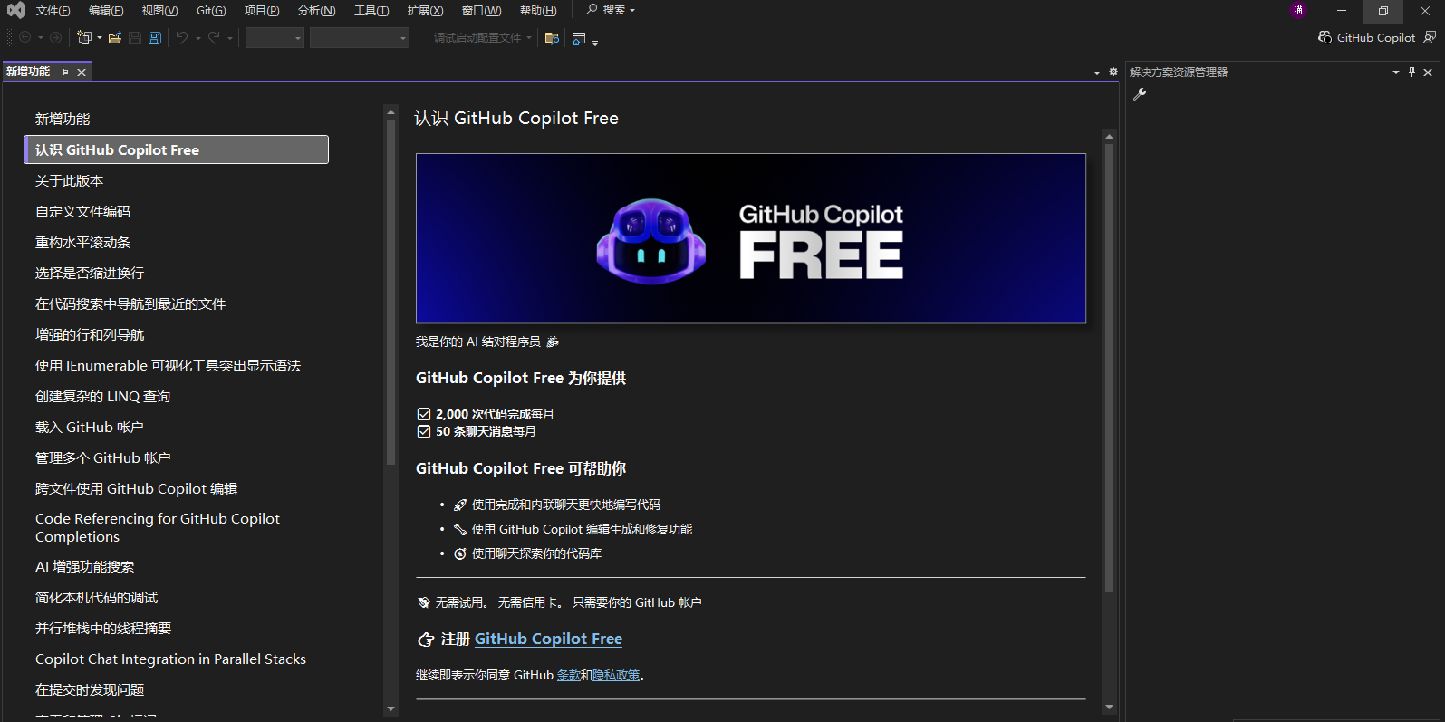Open the toolbar overflow options arrow
Image resolution: width=1445 pixels, height=722 pixels.
pos(595,42)
